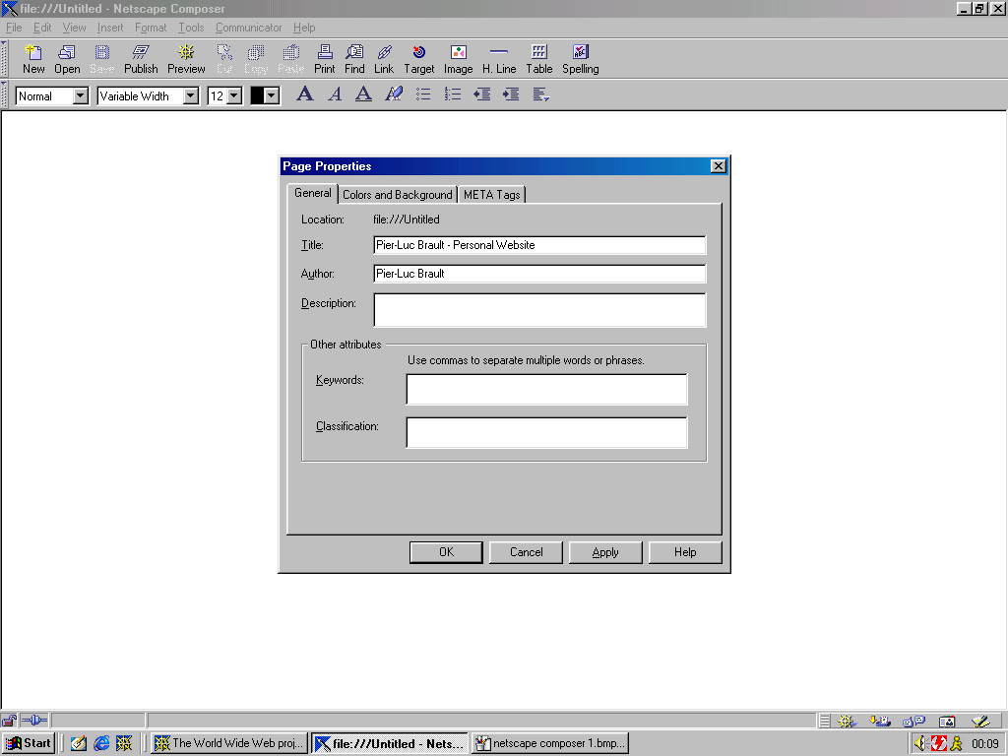Open the Communicator menu
Viewport: 1008px width, 756px height.
(x=249, y=28)
